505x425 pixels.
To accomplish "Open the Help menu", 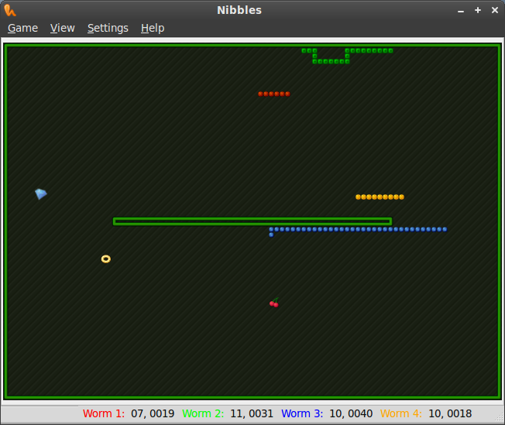I will pyautogui.click(x=153, y=28).
